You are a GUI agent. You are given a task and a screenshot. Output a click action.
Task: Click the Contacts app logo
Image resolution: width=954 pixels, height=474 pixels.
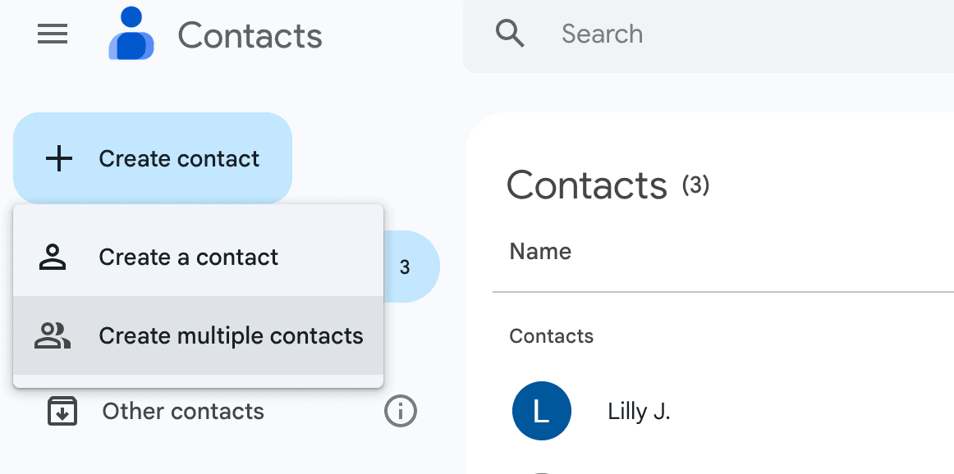click(130, 34)
